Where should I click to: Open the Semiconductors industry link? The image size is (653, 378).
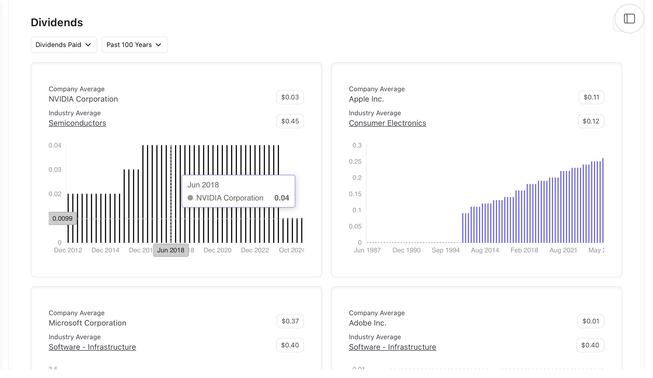pyautogui.click(x=77, y=123)
